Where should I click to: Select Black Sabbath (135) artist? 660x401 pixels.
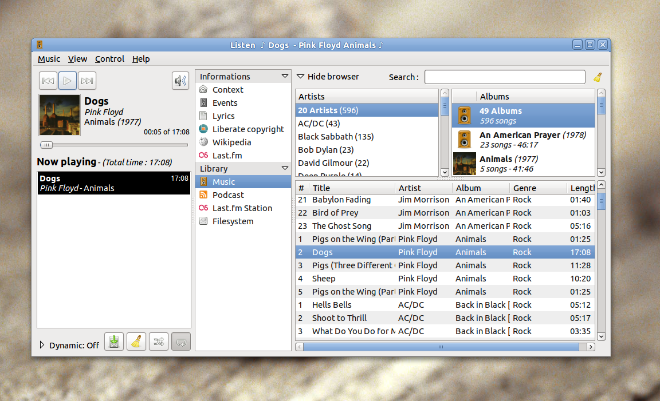(x=367, y=137)
